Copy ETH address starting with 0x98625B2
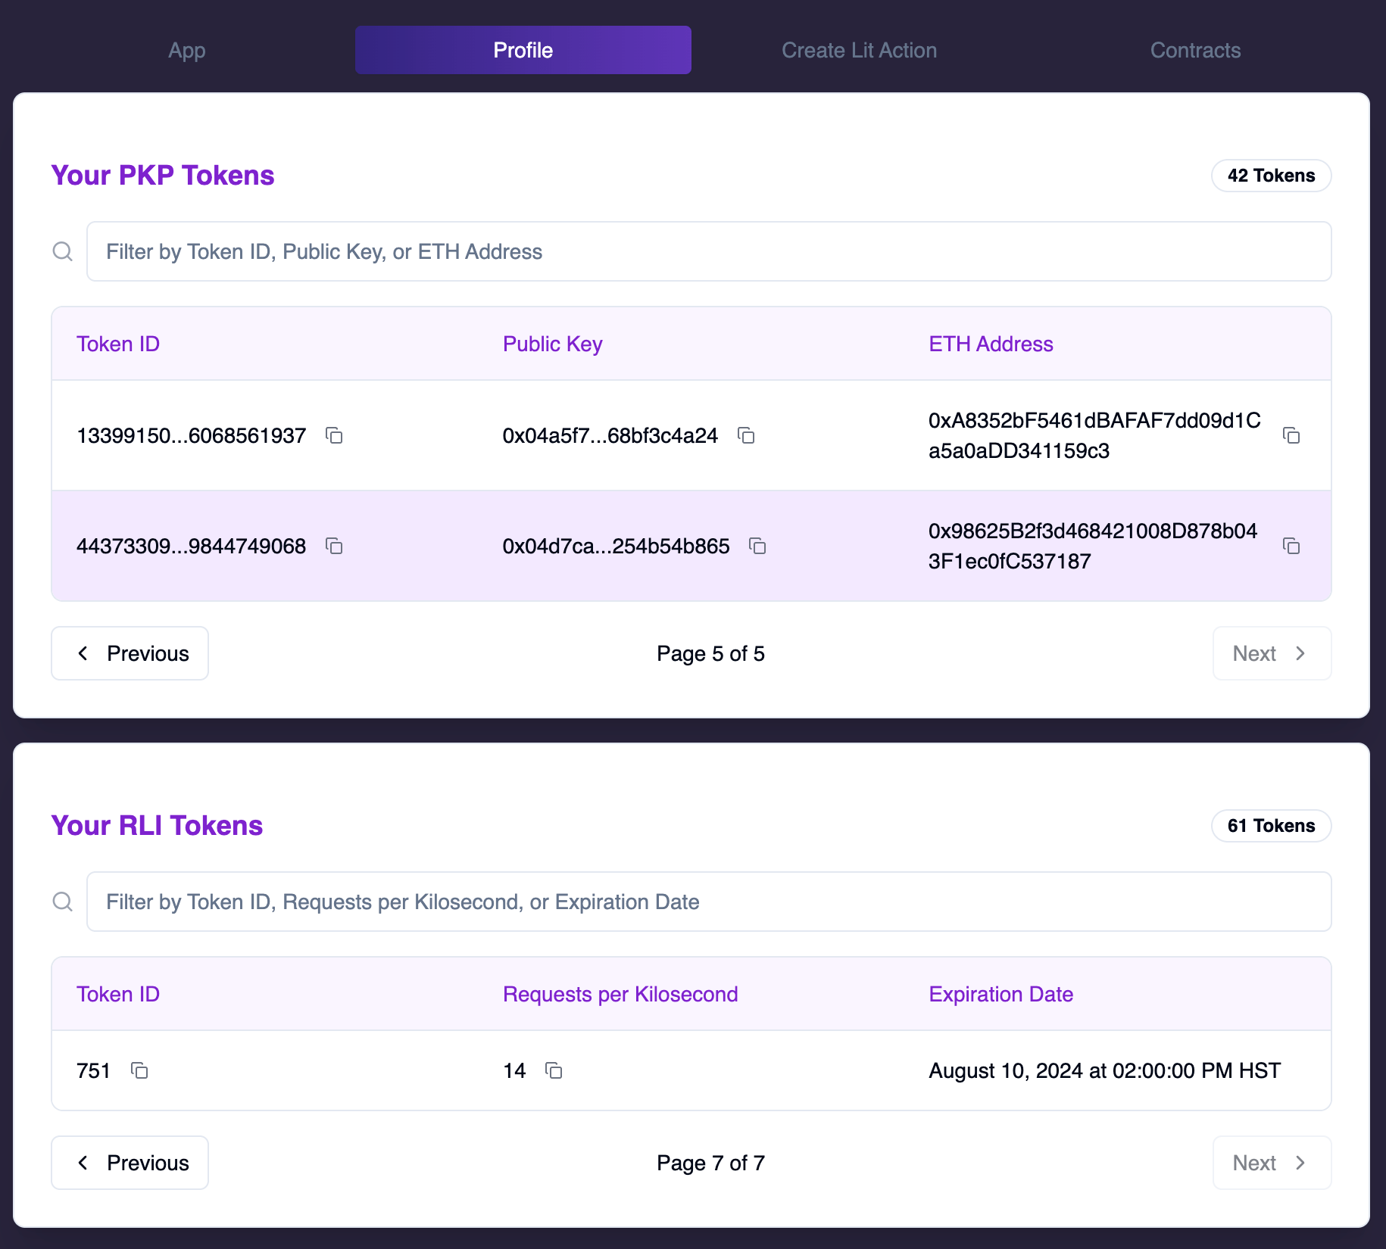This screenshot has height=1249, width=1386. tap(1291, 546)
